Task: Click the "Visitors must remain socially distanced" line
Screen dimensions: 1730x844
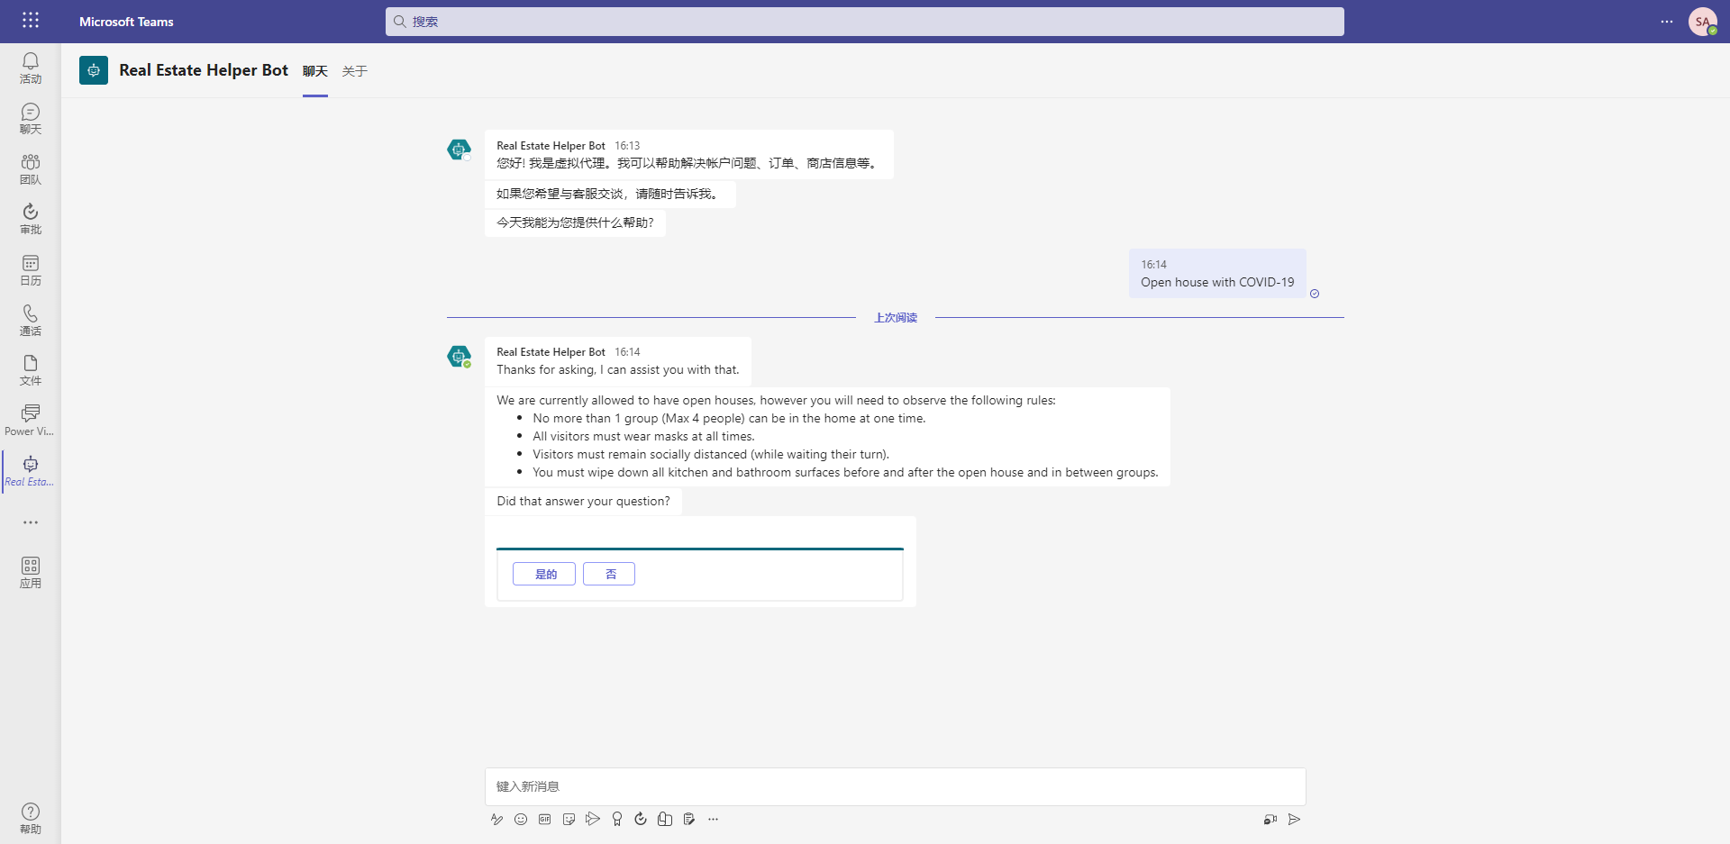Action: (x=711, y=454)
